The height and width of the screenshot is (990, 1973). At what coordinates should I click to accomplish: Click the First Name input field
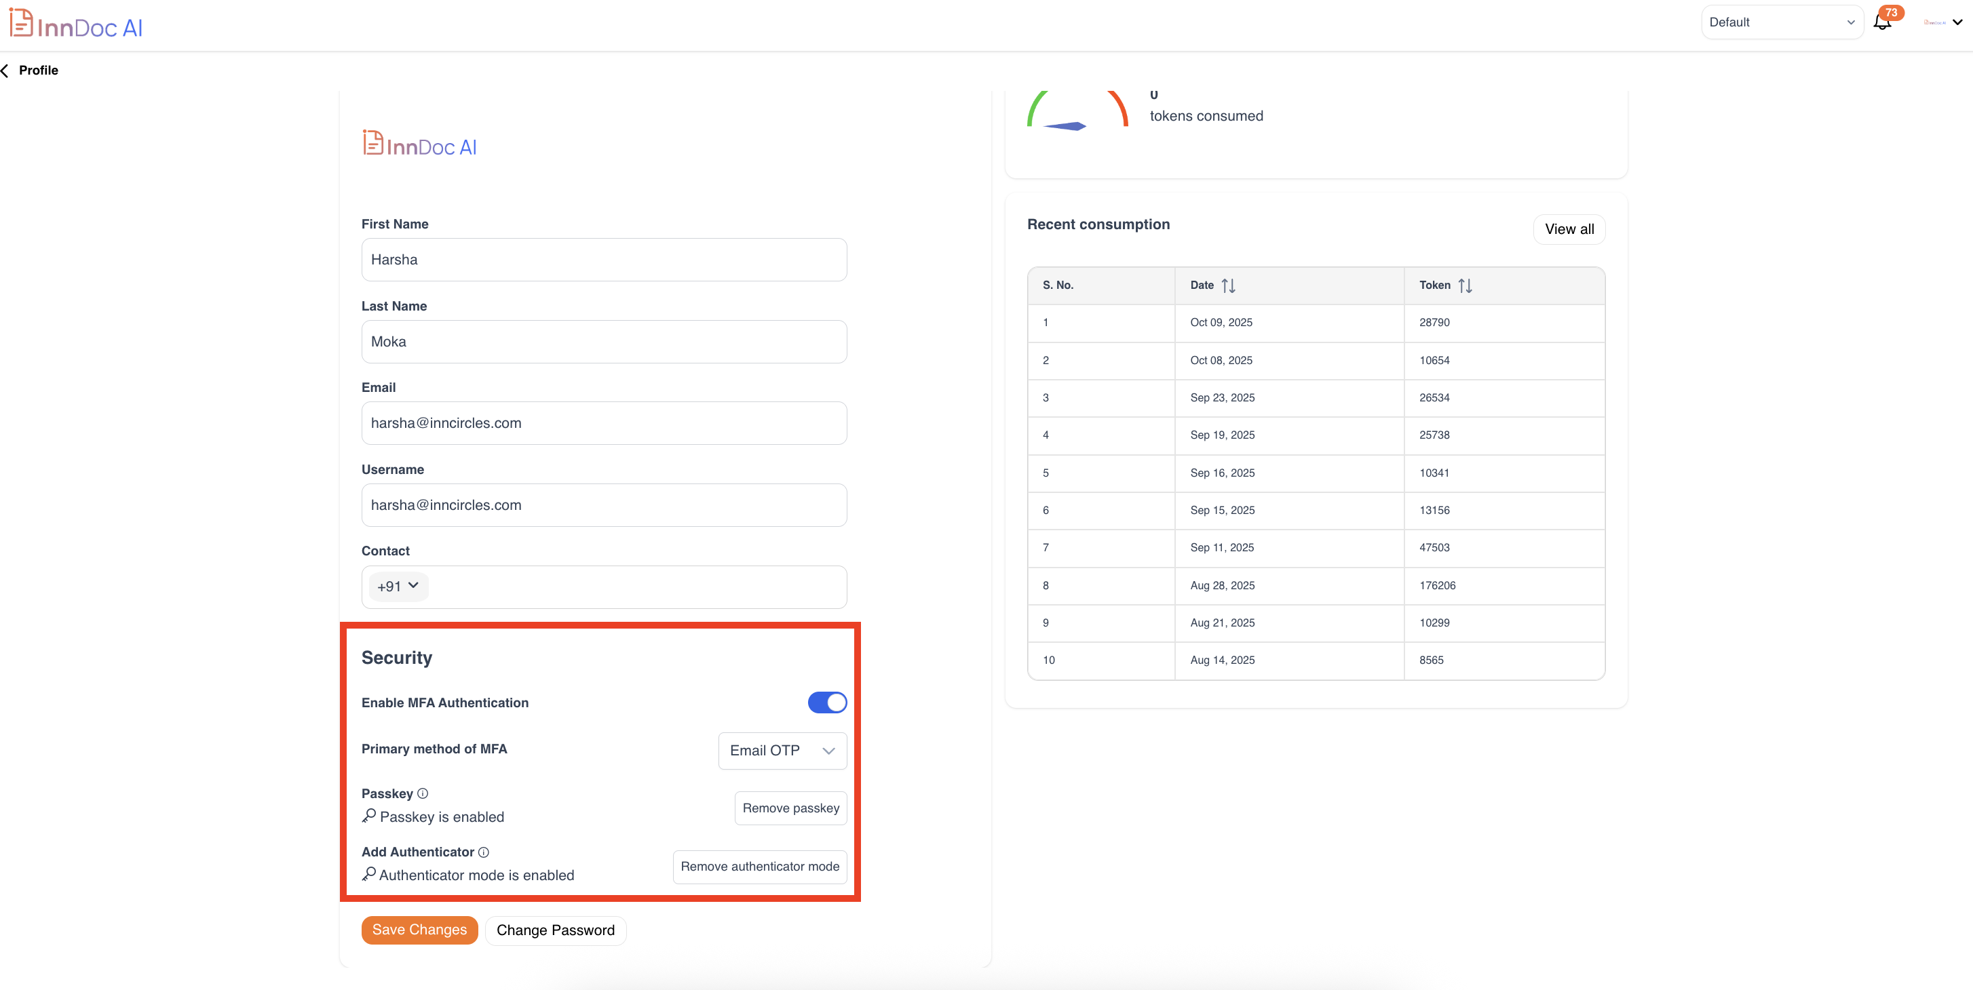pos(604,260)
